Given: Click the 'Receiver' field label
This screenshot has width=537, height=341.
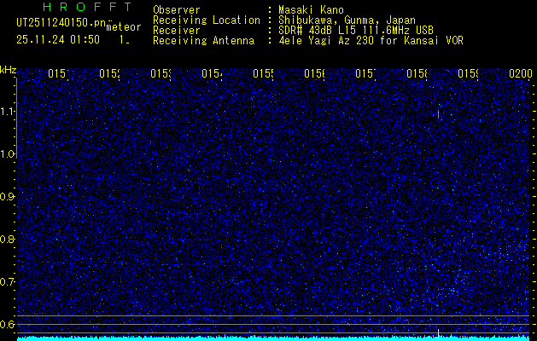Looking at the screenshot, I should pos(177,31).
